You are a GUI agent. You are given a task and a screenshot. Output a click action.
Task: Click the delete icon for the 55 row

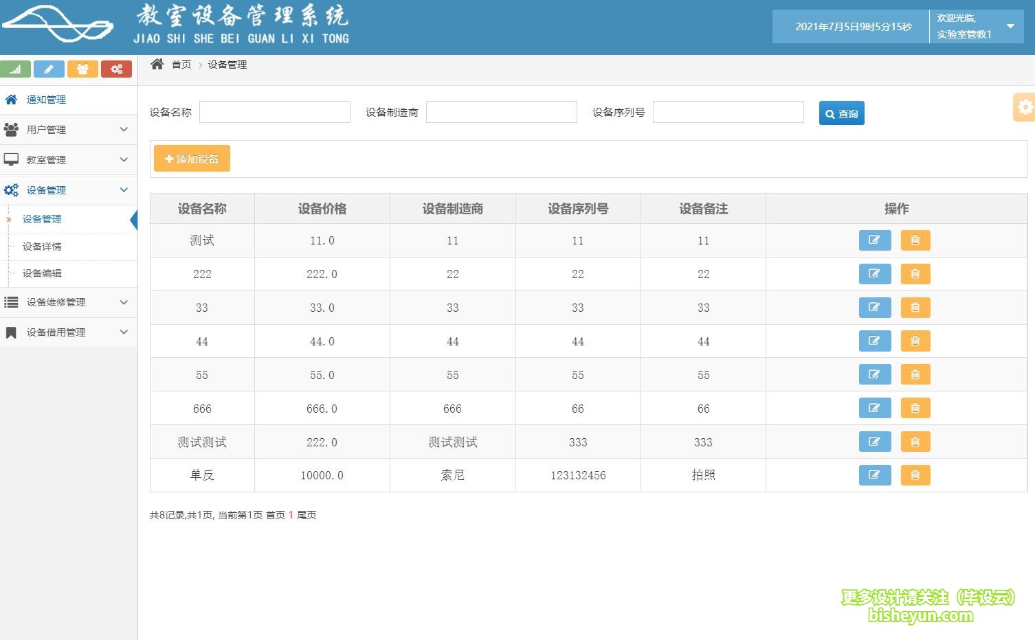coord(915,374)
